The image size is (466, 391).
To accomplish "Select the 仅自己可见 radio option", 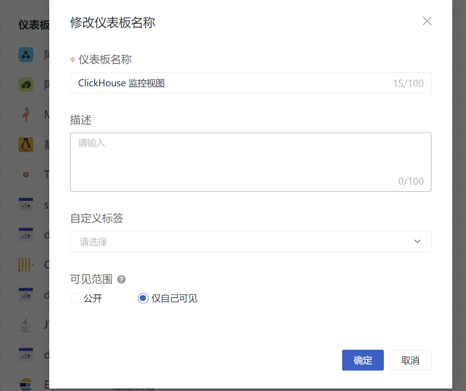I will coord(143,298).
